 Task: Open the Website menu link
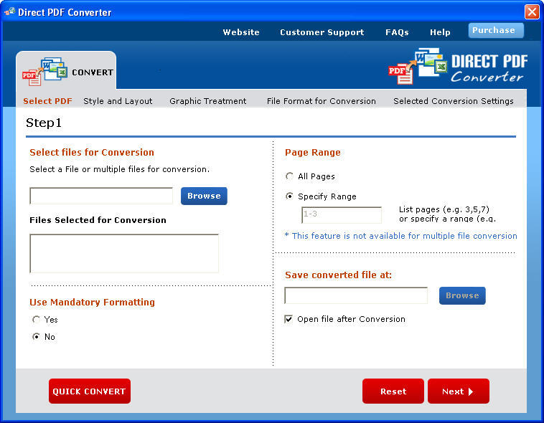pos(241,32)
